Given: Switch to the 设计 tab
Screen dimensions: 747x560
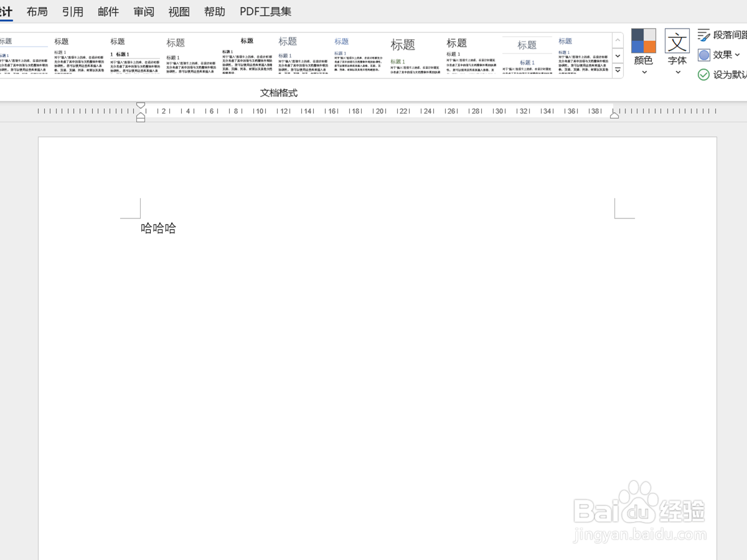Looking at the screenshot, I should [x=6, y=11].
